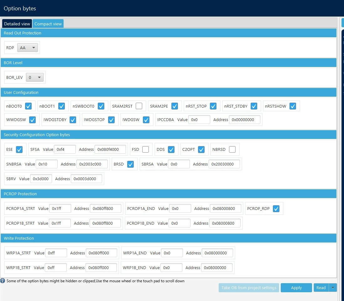Collapse the PCROP Protection section header
Screen dimensions: 344x301
pyautogui.click(x=169, y=194)
